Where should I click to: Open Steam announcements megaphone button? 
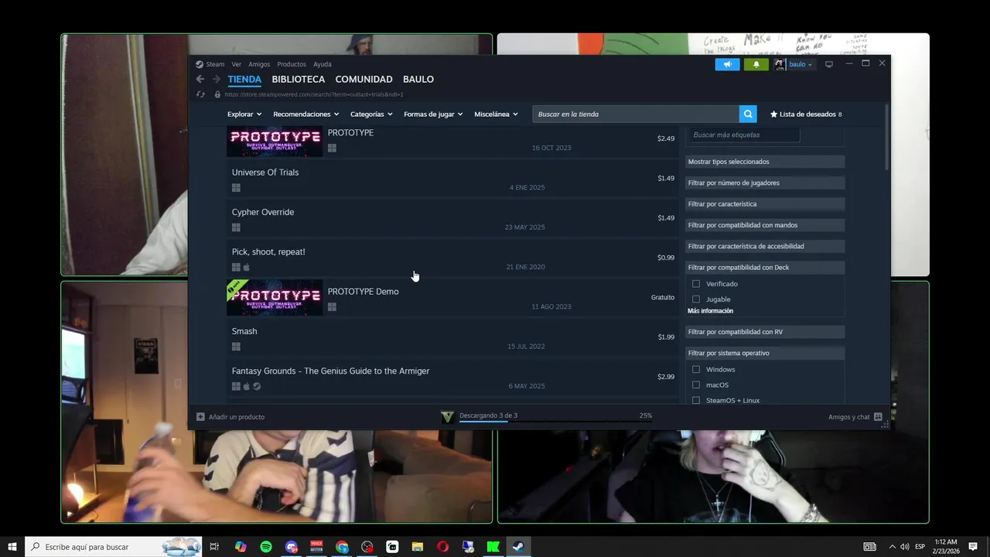pos(727,64)
